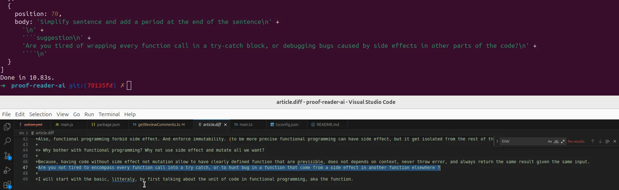This screenshot has width=619, height=190.
Task: Enable Use Regular Expression in find
Action: (563, 142)
